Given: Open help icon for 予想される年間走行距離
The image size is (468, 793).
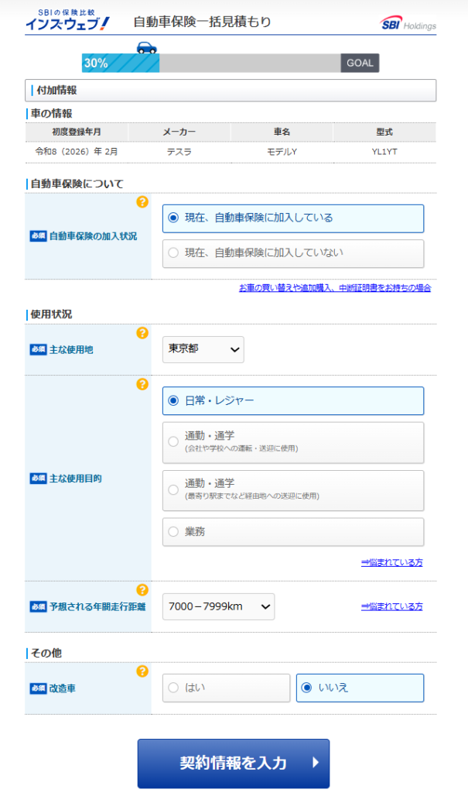Looking at the screenshot, I should 142,589.
